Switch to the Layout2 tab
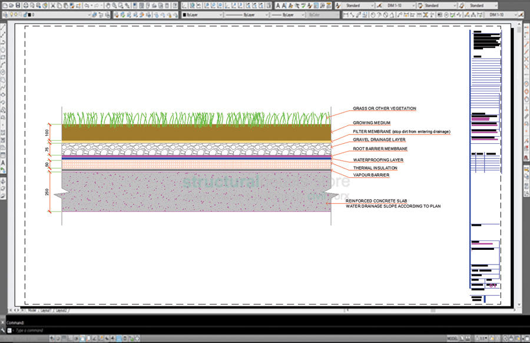The width and height of the screenshot is (530, 343). [x=61, y=309]
